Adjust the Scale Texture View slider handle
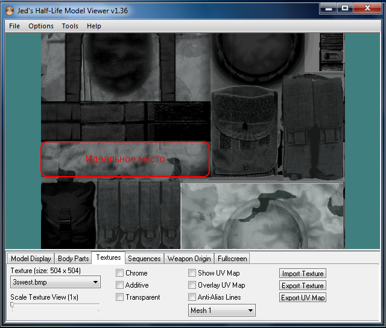This screenshot has width=386, height=328. [x=12, y=305]
